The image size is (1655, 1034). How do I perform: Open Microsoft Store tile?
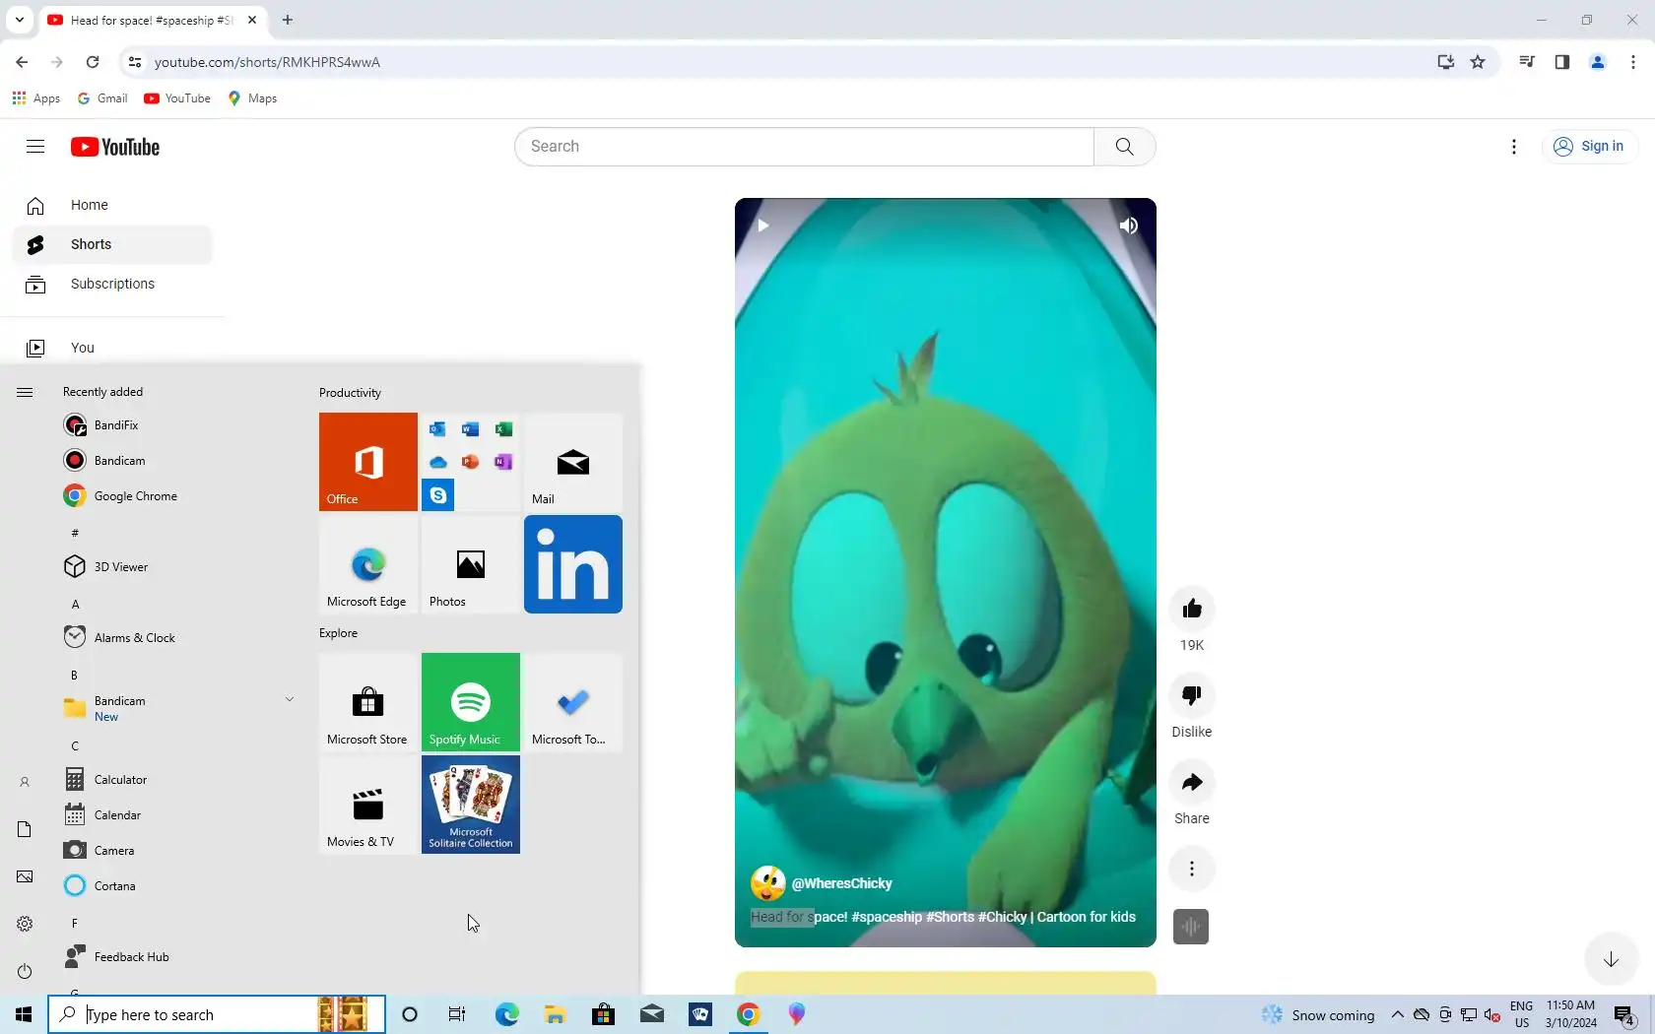tap(368, 702)
